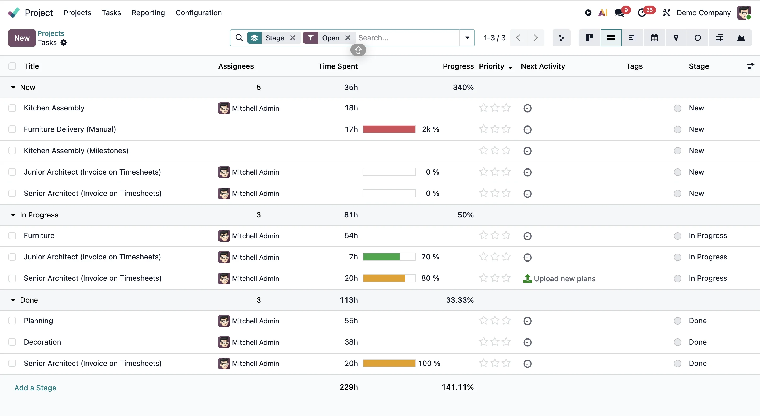This screenshot has width=760, height=416.
Task: Open the Map view
Action: (676, 38)
